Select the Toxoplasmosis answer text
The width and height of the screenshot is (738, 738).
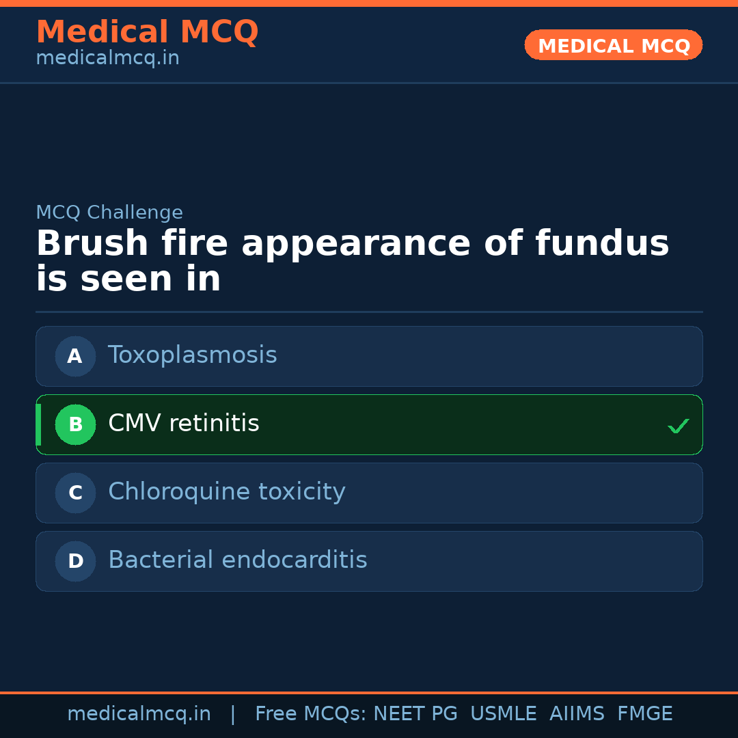pos(192,355)
